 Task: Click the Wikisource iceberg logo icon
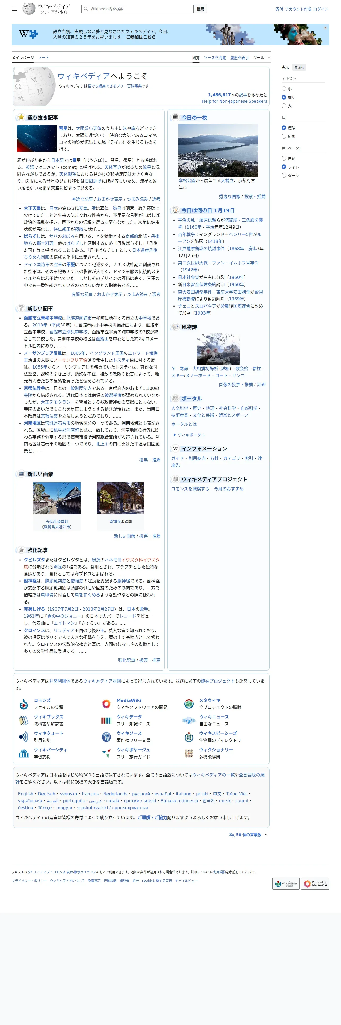[x=106, y=737]
